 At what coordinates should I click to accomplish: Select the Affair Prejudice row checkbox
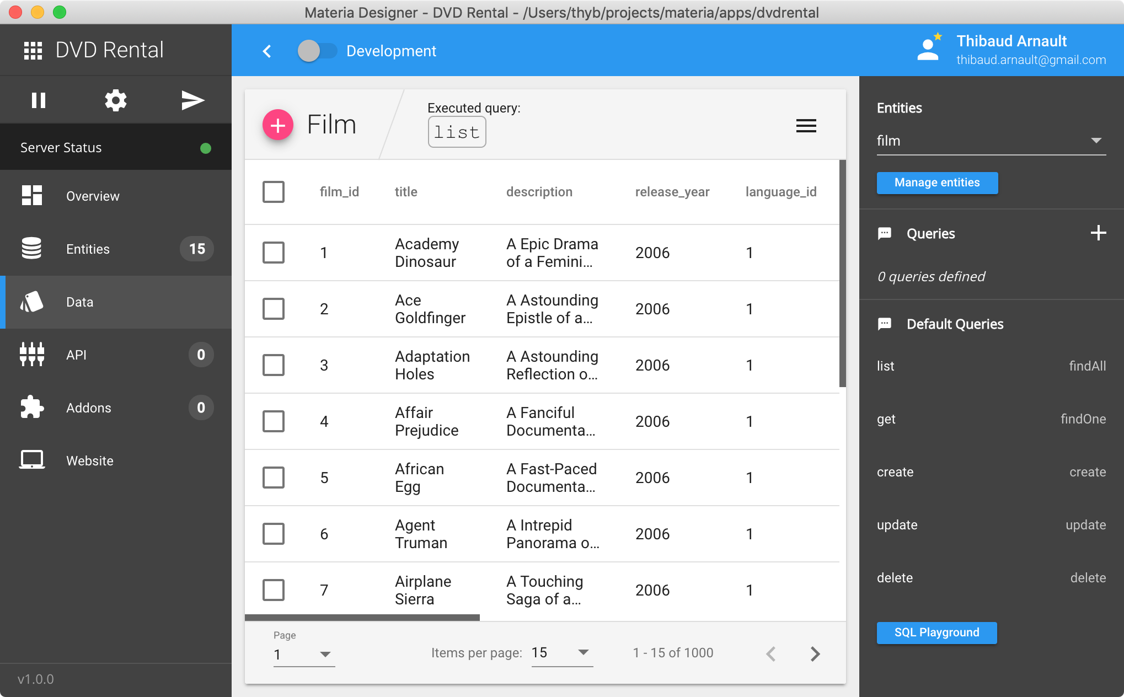(x=274, y=421)
